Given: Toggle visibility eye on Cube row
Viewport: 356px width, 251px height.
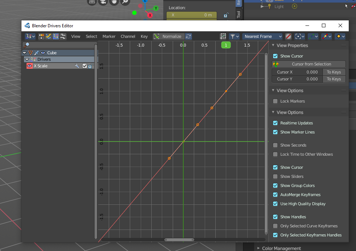Looking at the screenshot, I should [43, 53].
